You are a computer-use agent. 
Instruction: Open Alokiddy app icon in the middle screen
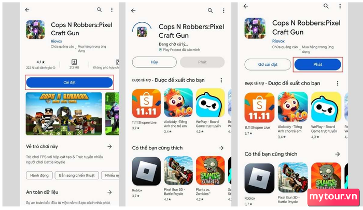[x=178, y=103]
